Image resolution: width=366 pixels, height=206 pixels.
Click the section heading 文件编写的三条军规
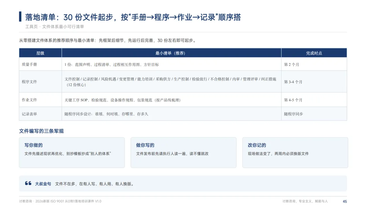(x=41, y=131)
